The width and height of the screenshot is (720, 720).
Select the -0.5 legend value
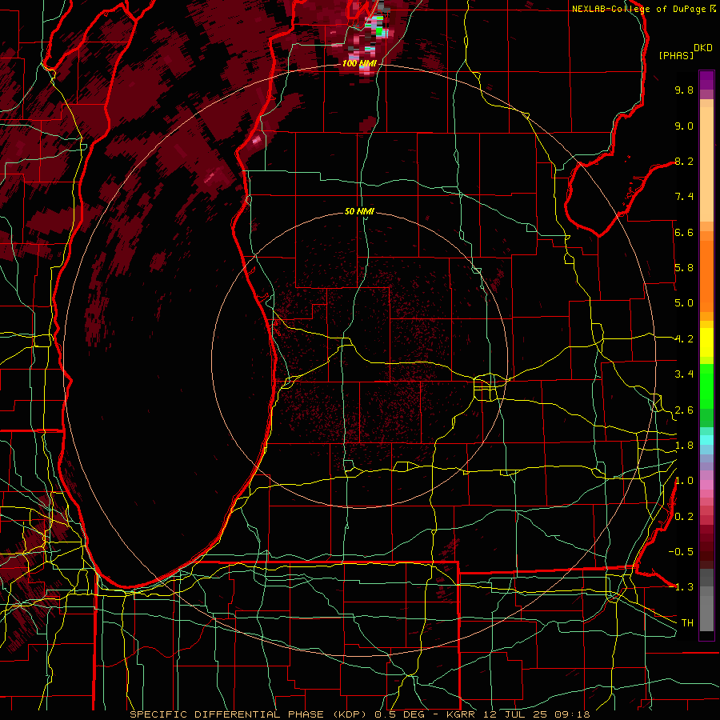pos(681,552)
